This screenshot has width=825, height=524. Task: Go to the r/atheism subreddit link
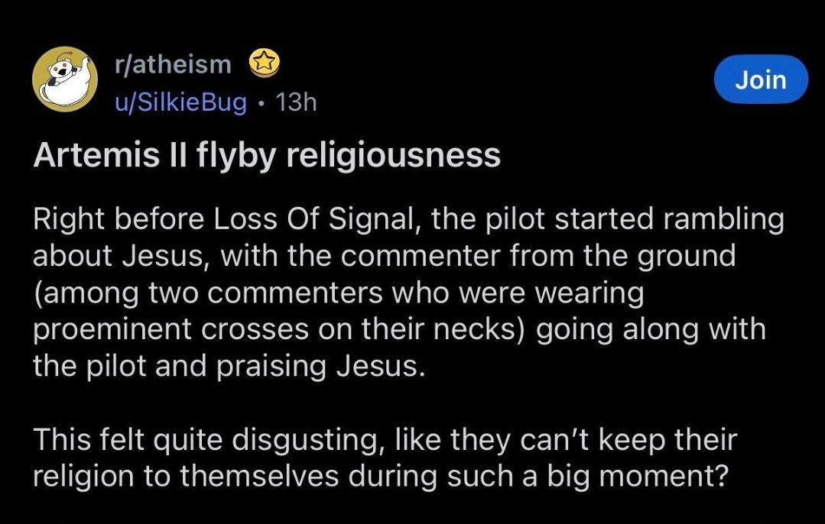click(171, 65)
